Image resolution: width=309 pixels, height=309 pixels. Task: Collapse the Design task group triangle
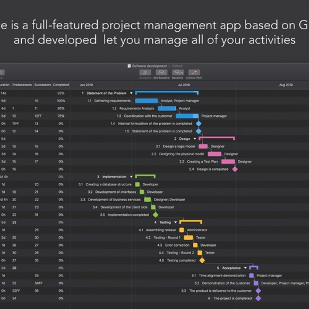(x=195, y=139)
